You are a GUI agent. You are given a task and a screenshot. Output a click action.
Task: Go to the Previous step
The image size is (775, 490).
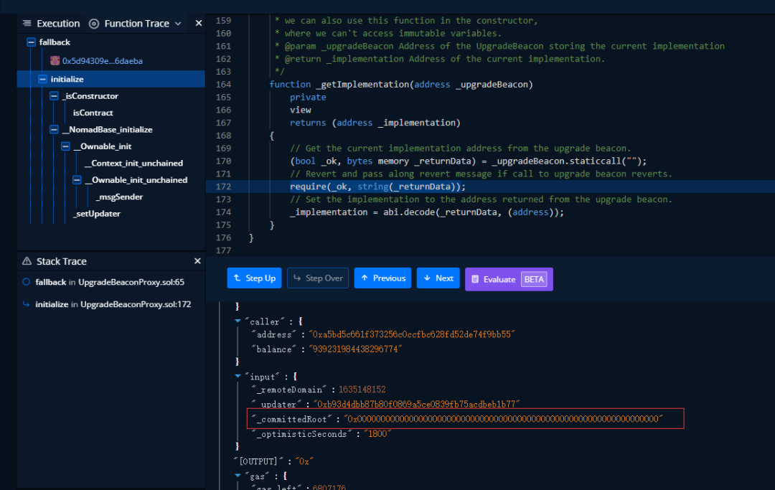382,278
